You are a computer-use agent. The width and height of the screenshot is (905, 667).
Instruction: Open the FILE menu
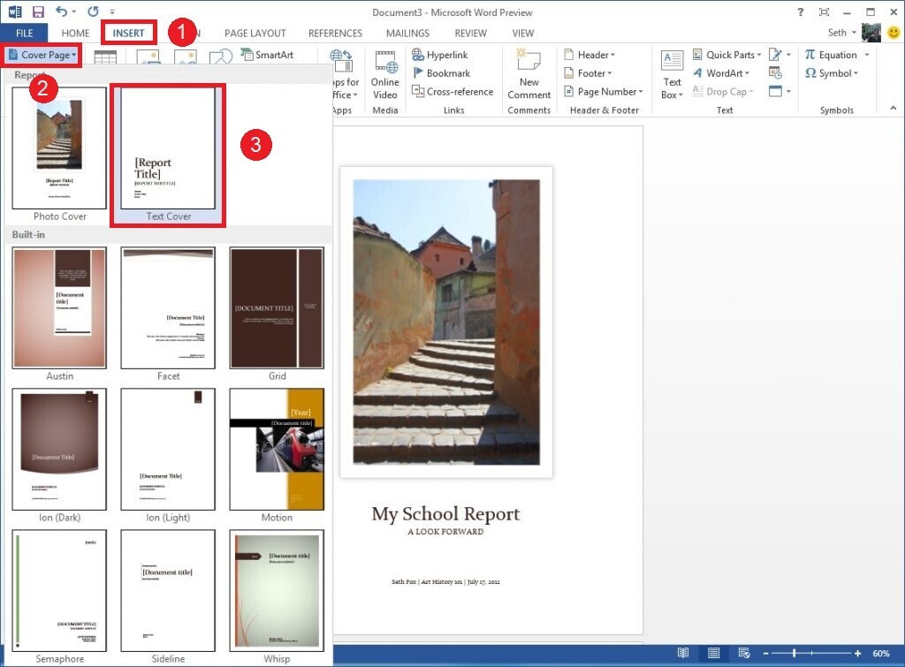pyautogui.click(x=24, y=32)
